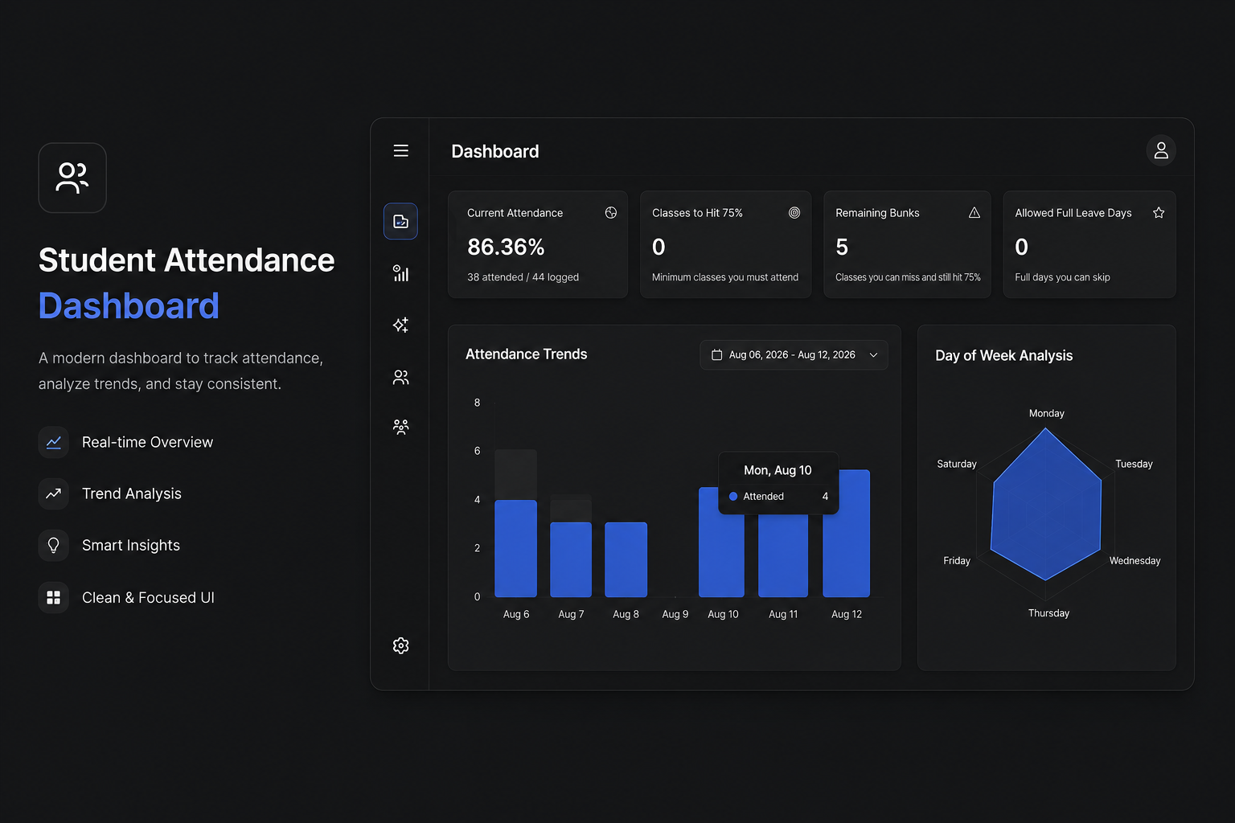Click the sparkles insights sidebar icon

tap(400, 325)
